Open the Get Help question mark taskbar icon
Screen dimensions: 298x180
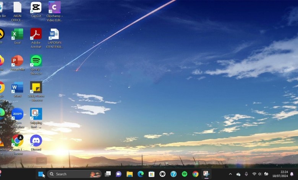[x=173, y=174]
